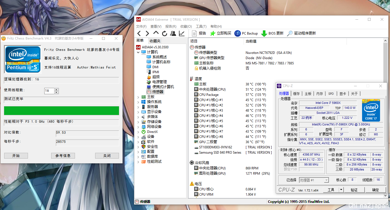
Task: Go forward with AIDA64 right arrow
Action: click(x=147, y=33)
